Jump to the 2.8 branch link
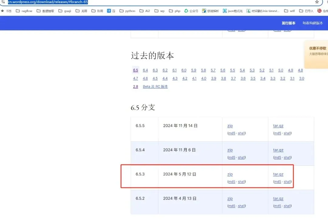The image size is (328, 223). tap(135, 87)
